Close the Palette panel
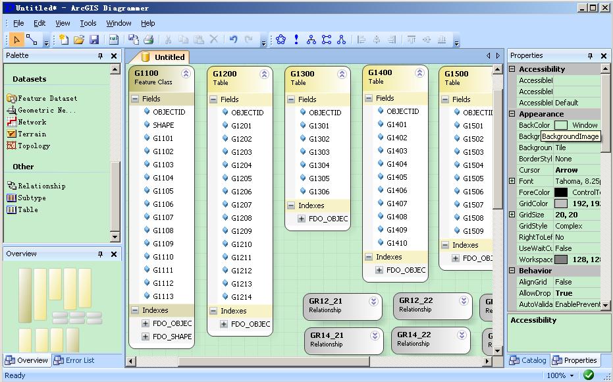This screenshot has height=382, width=613. click(x=114, y=56)
